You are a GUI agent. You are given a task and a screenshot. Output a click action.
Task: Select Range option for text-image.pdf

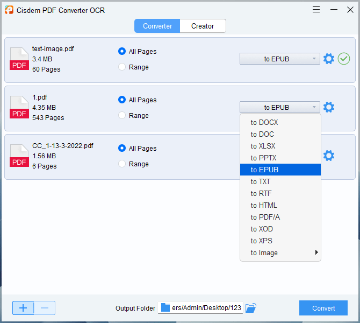click(x=122, y=67)
